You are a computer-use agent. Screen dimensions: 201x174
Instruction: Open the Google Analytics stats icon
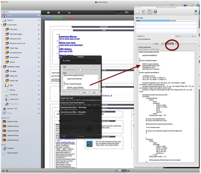coord(5,153)
